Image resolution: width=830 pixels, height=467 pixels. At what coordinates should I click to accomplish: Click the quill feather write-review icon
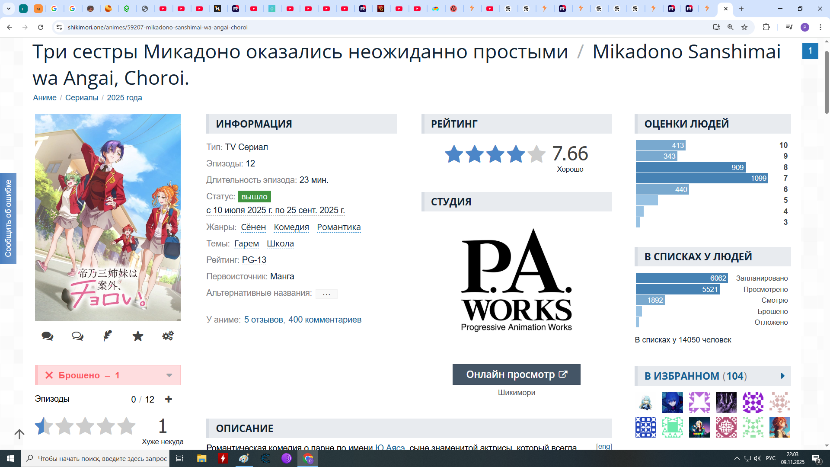coord(108,336)
